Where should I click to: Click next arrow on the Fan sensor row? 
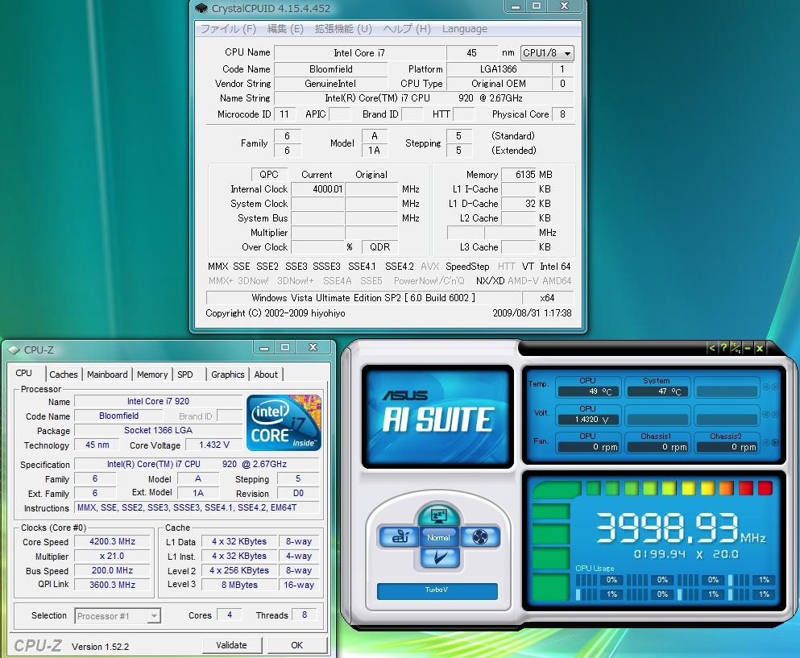[x=775, y=442]
